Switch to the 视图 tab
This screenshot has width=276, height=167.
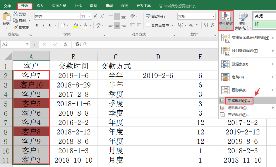tap(124, 6)
